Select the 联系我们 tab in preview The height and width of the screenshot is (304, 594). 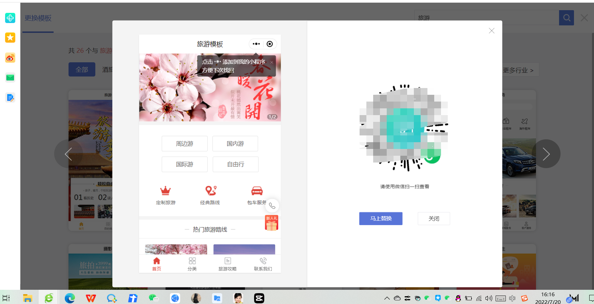click(263, 264)
